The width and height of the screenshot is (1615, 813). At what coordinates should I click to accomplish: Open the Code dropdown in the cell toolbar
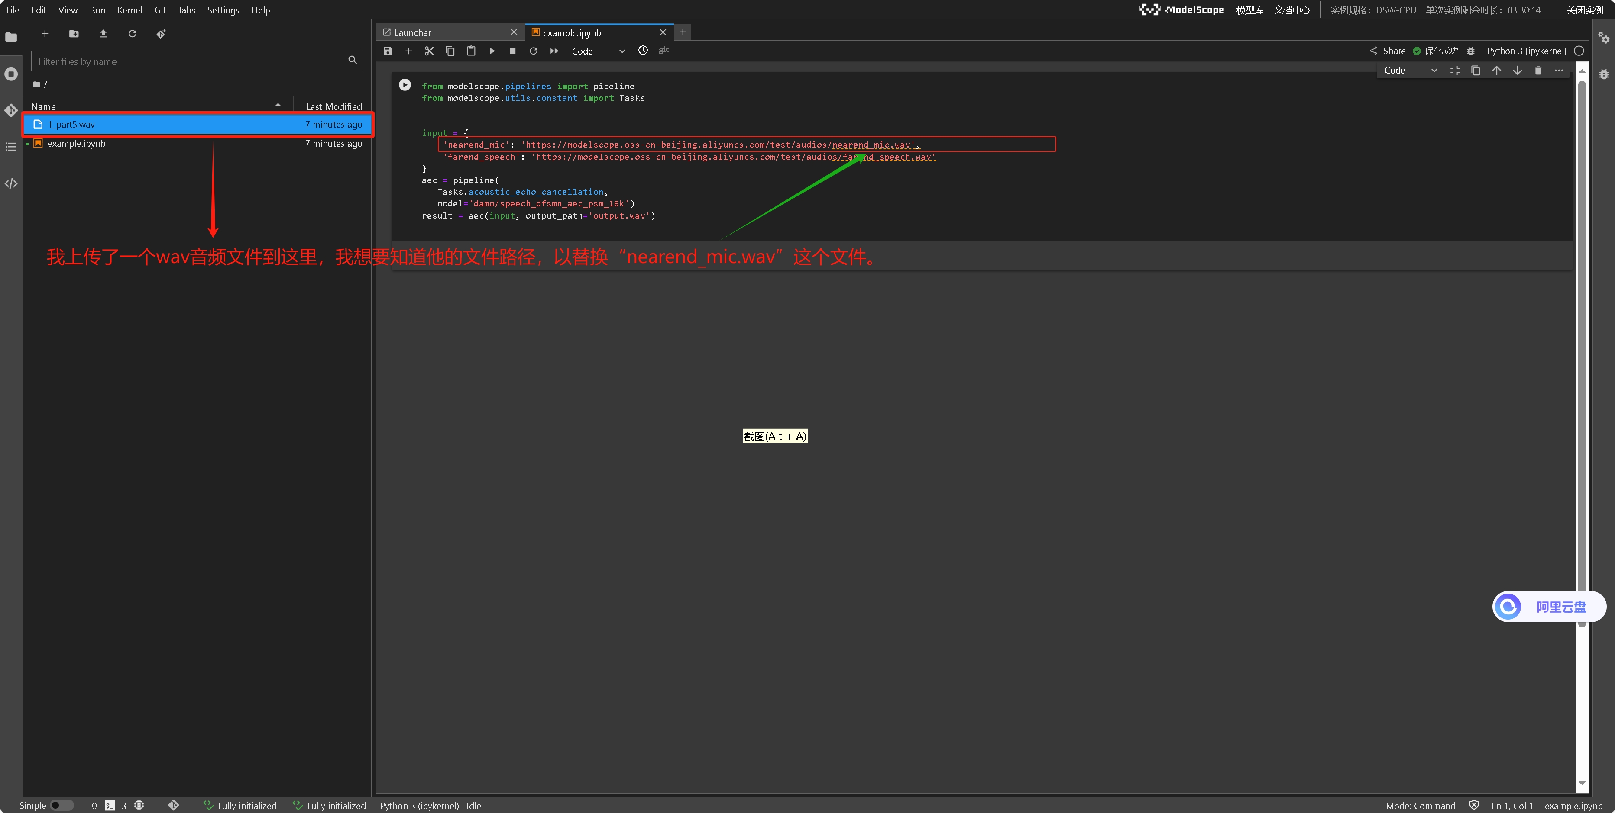tap(1411, 70)
